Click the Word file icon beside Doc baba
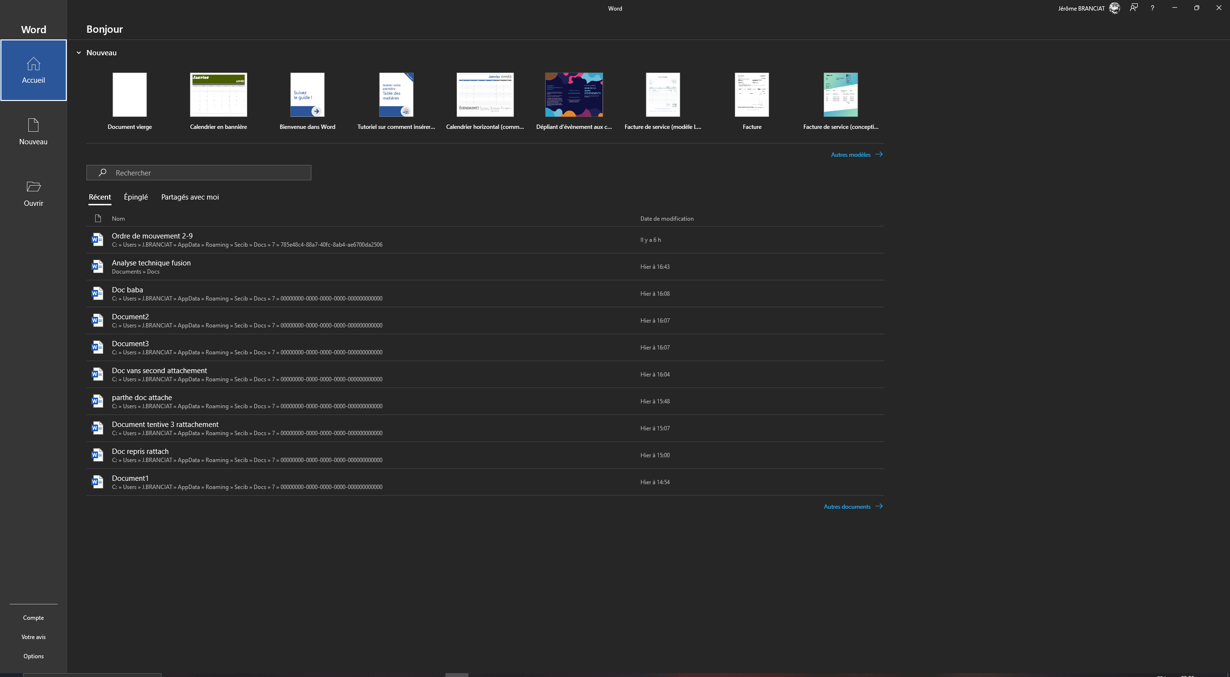Screen dimensions: 1230x677 coord(98,293)
